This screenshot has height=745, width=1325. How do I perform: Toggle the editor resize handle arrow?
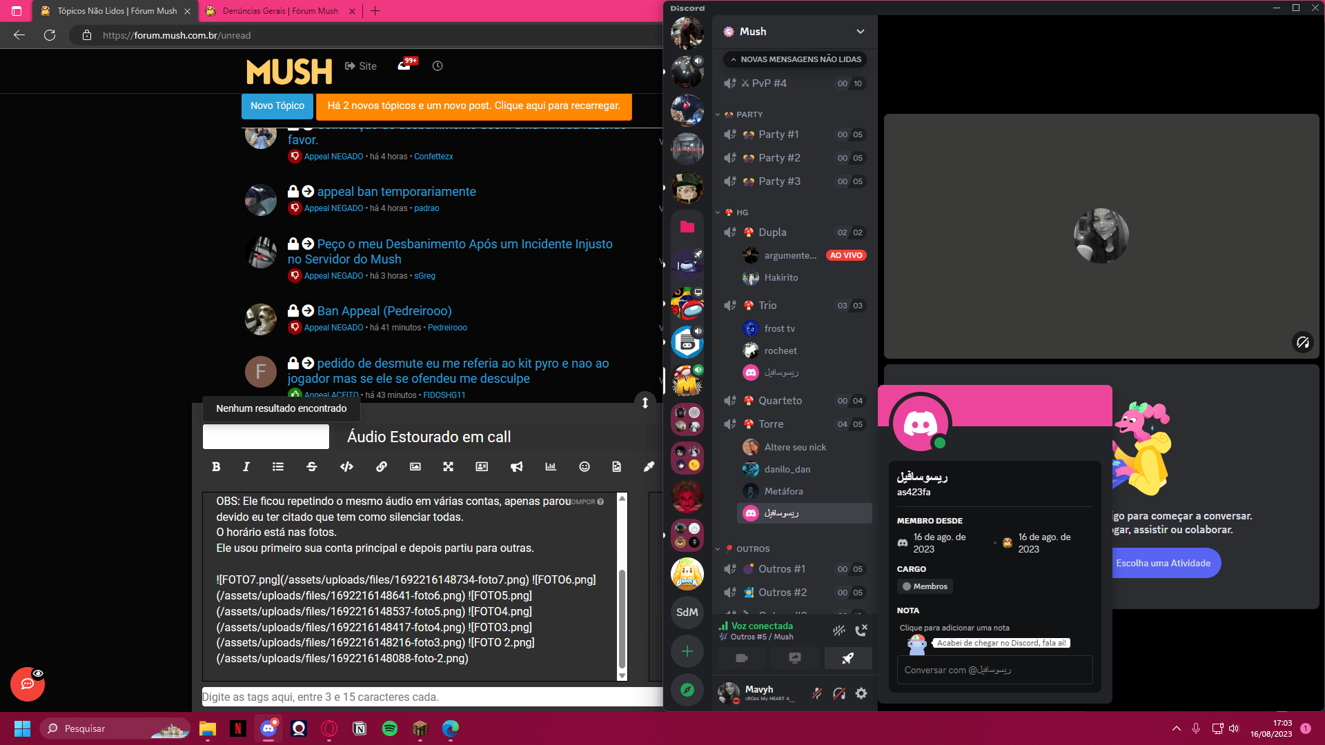tap(645, 403)
